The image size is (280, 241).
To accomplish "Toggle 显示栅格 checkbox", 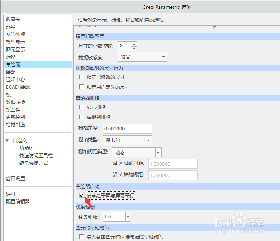I will point(82,107).
